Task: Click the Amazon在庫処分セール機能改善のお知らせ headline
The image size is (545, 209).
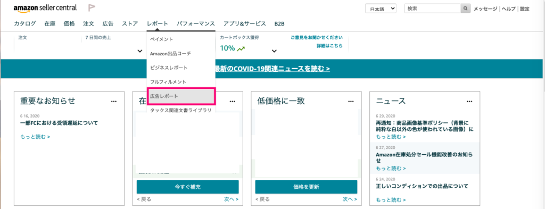Action: click(424, 157)
